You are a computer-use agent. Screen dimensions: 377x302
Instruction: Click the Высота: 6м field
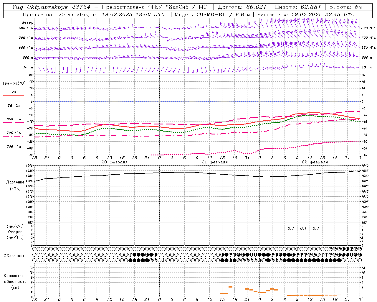pyautogui.click(x=345, y=7)
